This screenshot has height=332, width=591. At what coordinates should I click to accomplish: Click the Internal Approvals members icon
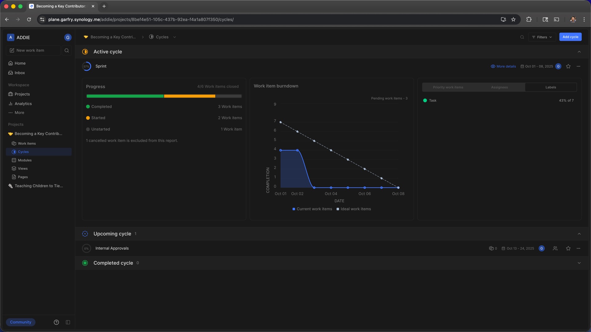(x=555, y=248)
